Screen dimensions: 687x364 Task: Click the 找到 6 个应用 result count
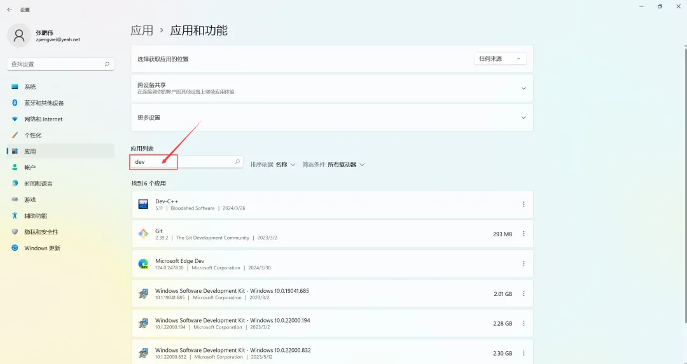(x=148, y=184)
